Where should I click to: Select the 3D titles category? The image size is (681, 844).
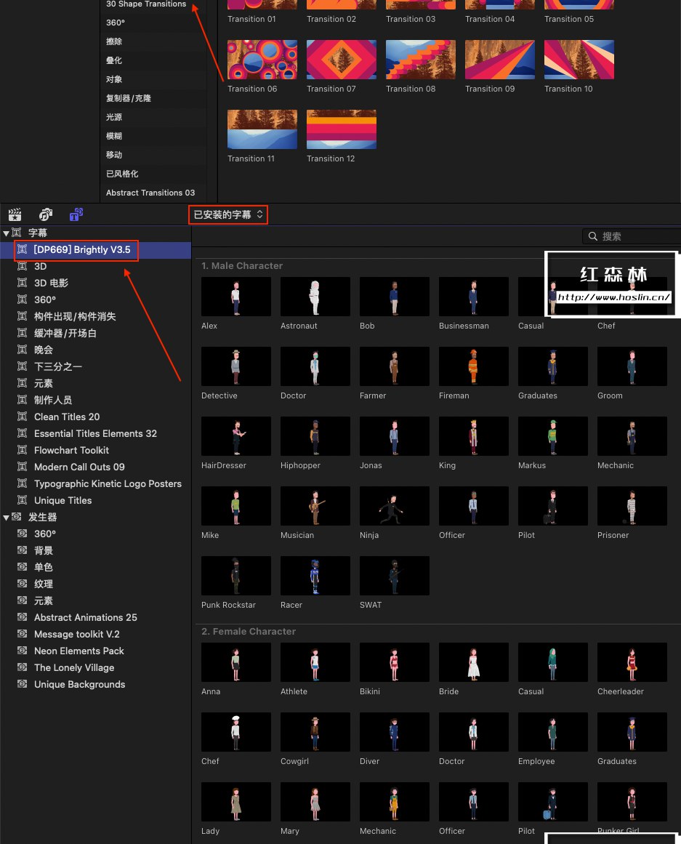[x=95, y=267]
